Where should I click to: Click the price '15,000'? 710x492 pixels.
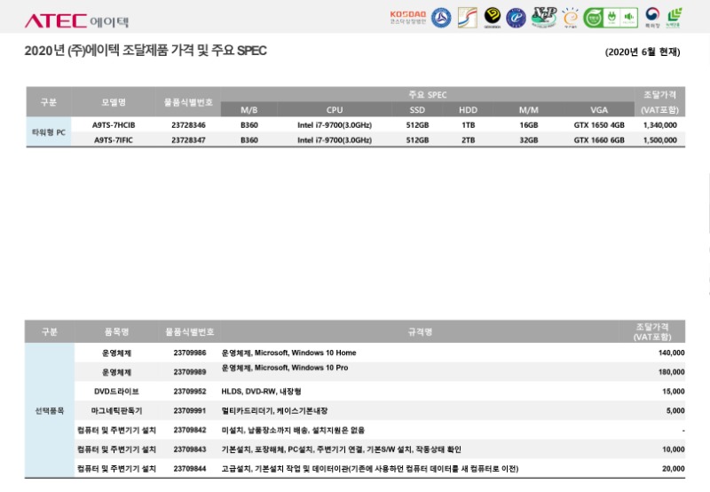point(674,391)
